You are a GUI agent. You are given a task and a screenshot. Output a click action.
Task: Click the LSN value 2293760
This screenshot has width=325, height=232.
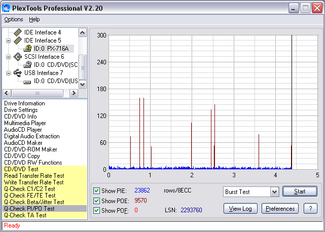[x=191, y=210]
